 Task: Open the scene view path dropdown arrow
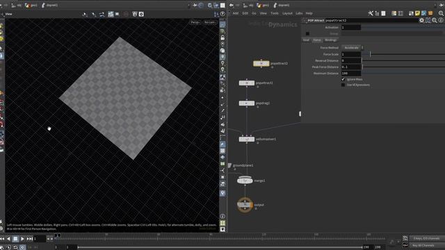(x=188, y=5)
